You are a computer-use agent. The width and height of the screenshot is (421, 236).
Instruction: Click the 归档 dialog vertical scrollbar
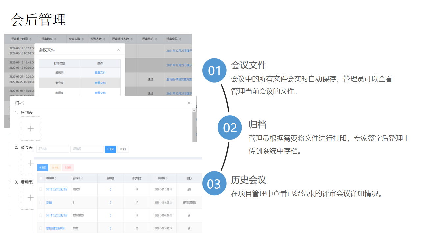click(x=194, y=125)
